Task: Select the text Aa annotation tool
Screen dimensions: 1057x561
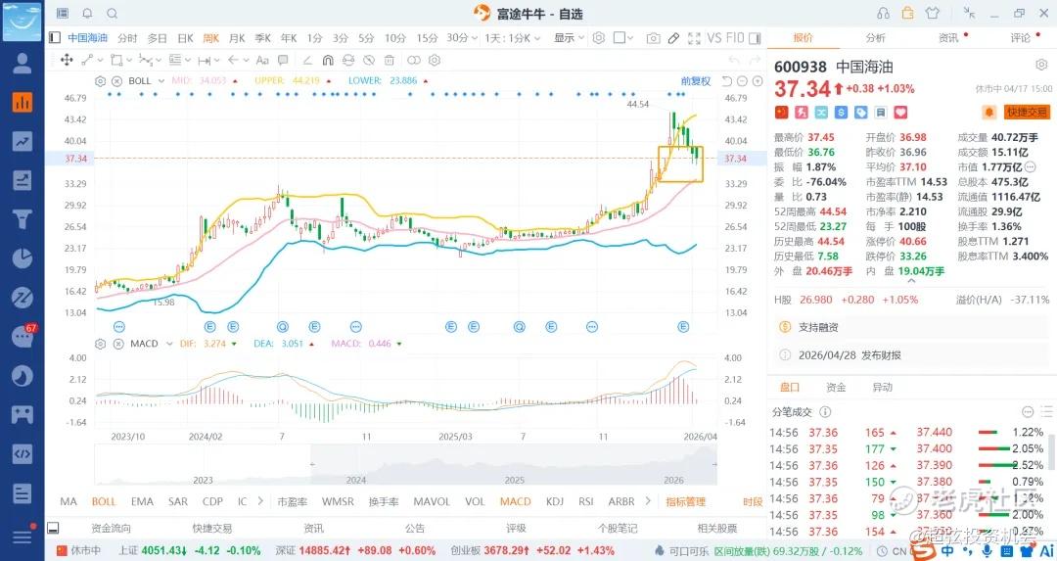Action: tap(263, 60)
